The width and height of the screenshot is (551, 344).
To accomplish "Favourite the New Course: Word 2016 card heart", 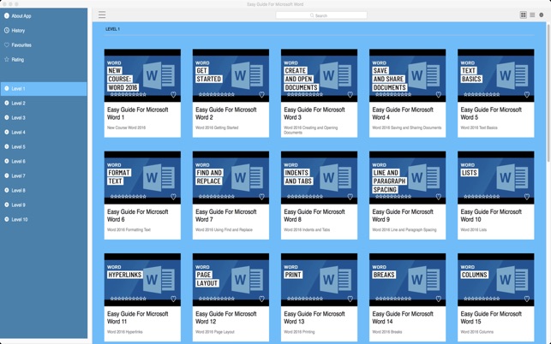I will click(x=173, y=94).
